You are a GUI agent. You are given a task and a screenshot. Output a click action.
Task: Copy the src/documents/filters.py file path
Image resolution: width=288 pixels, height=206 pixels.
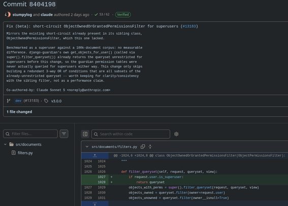pyautogui.click(x=143, y=147)
